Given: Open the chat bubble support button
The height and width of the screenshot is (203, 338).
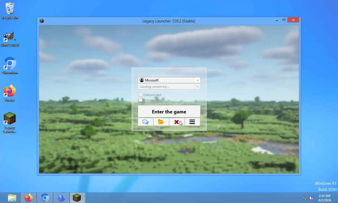Looking at the screenshot, I should click(145, 122).
